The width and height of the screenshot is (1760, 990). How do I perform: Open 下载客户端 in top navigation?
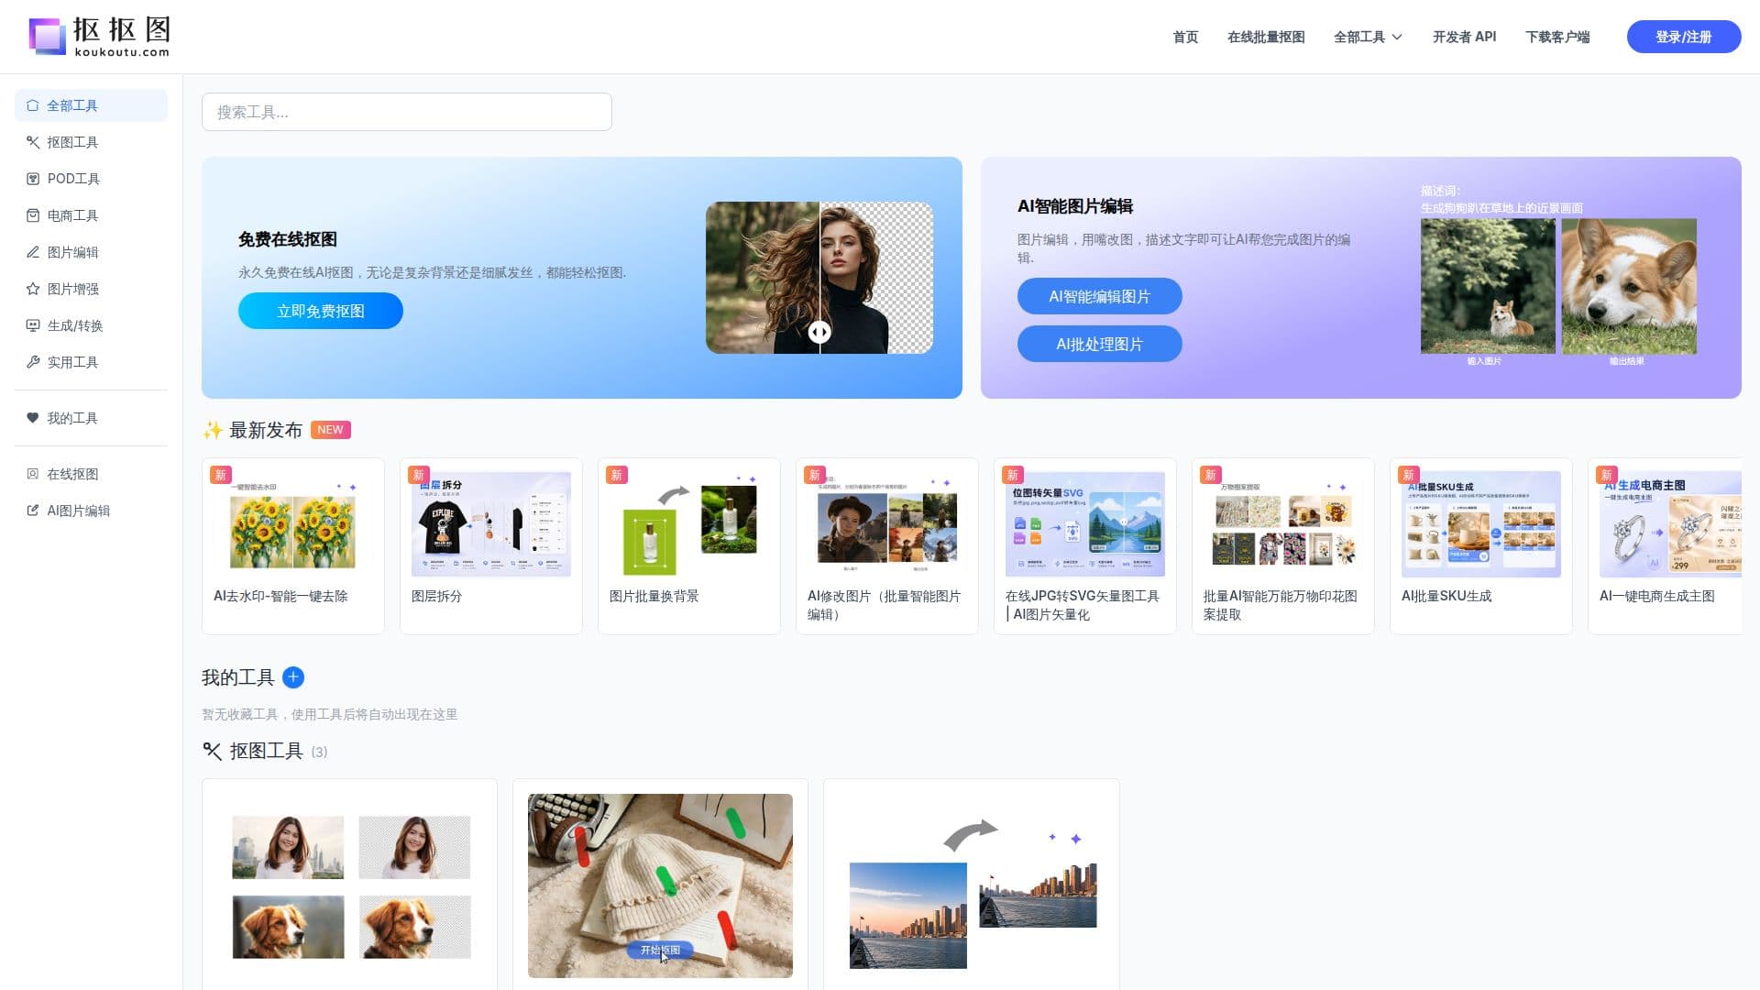tap(1557, 37)
